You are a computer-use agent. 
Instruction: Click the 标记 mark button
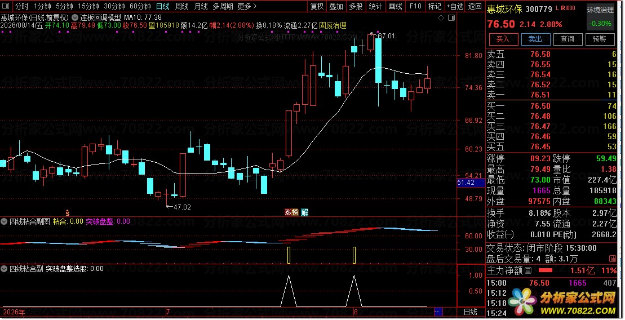click(435, 6)
